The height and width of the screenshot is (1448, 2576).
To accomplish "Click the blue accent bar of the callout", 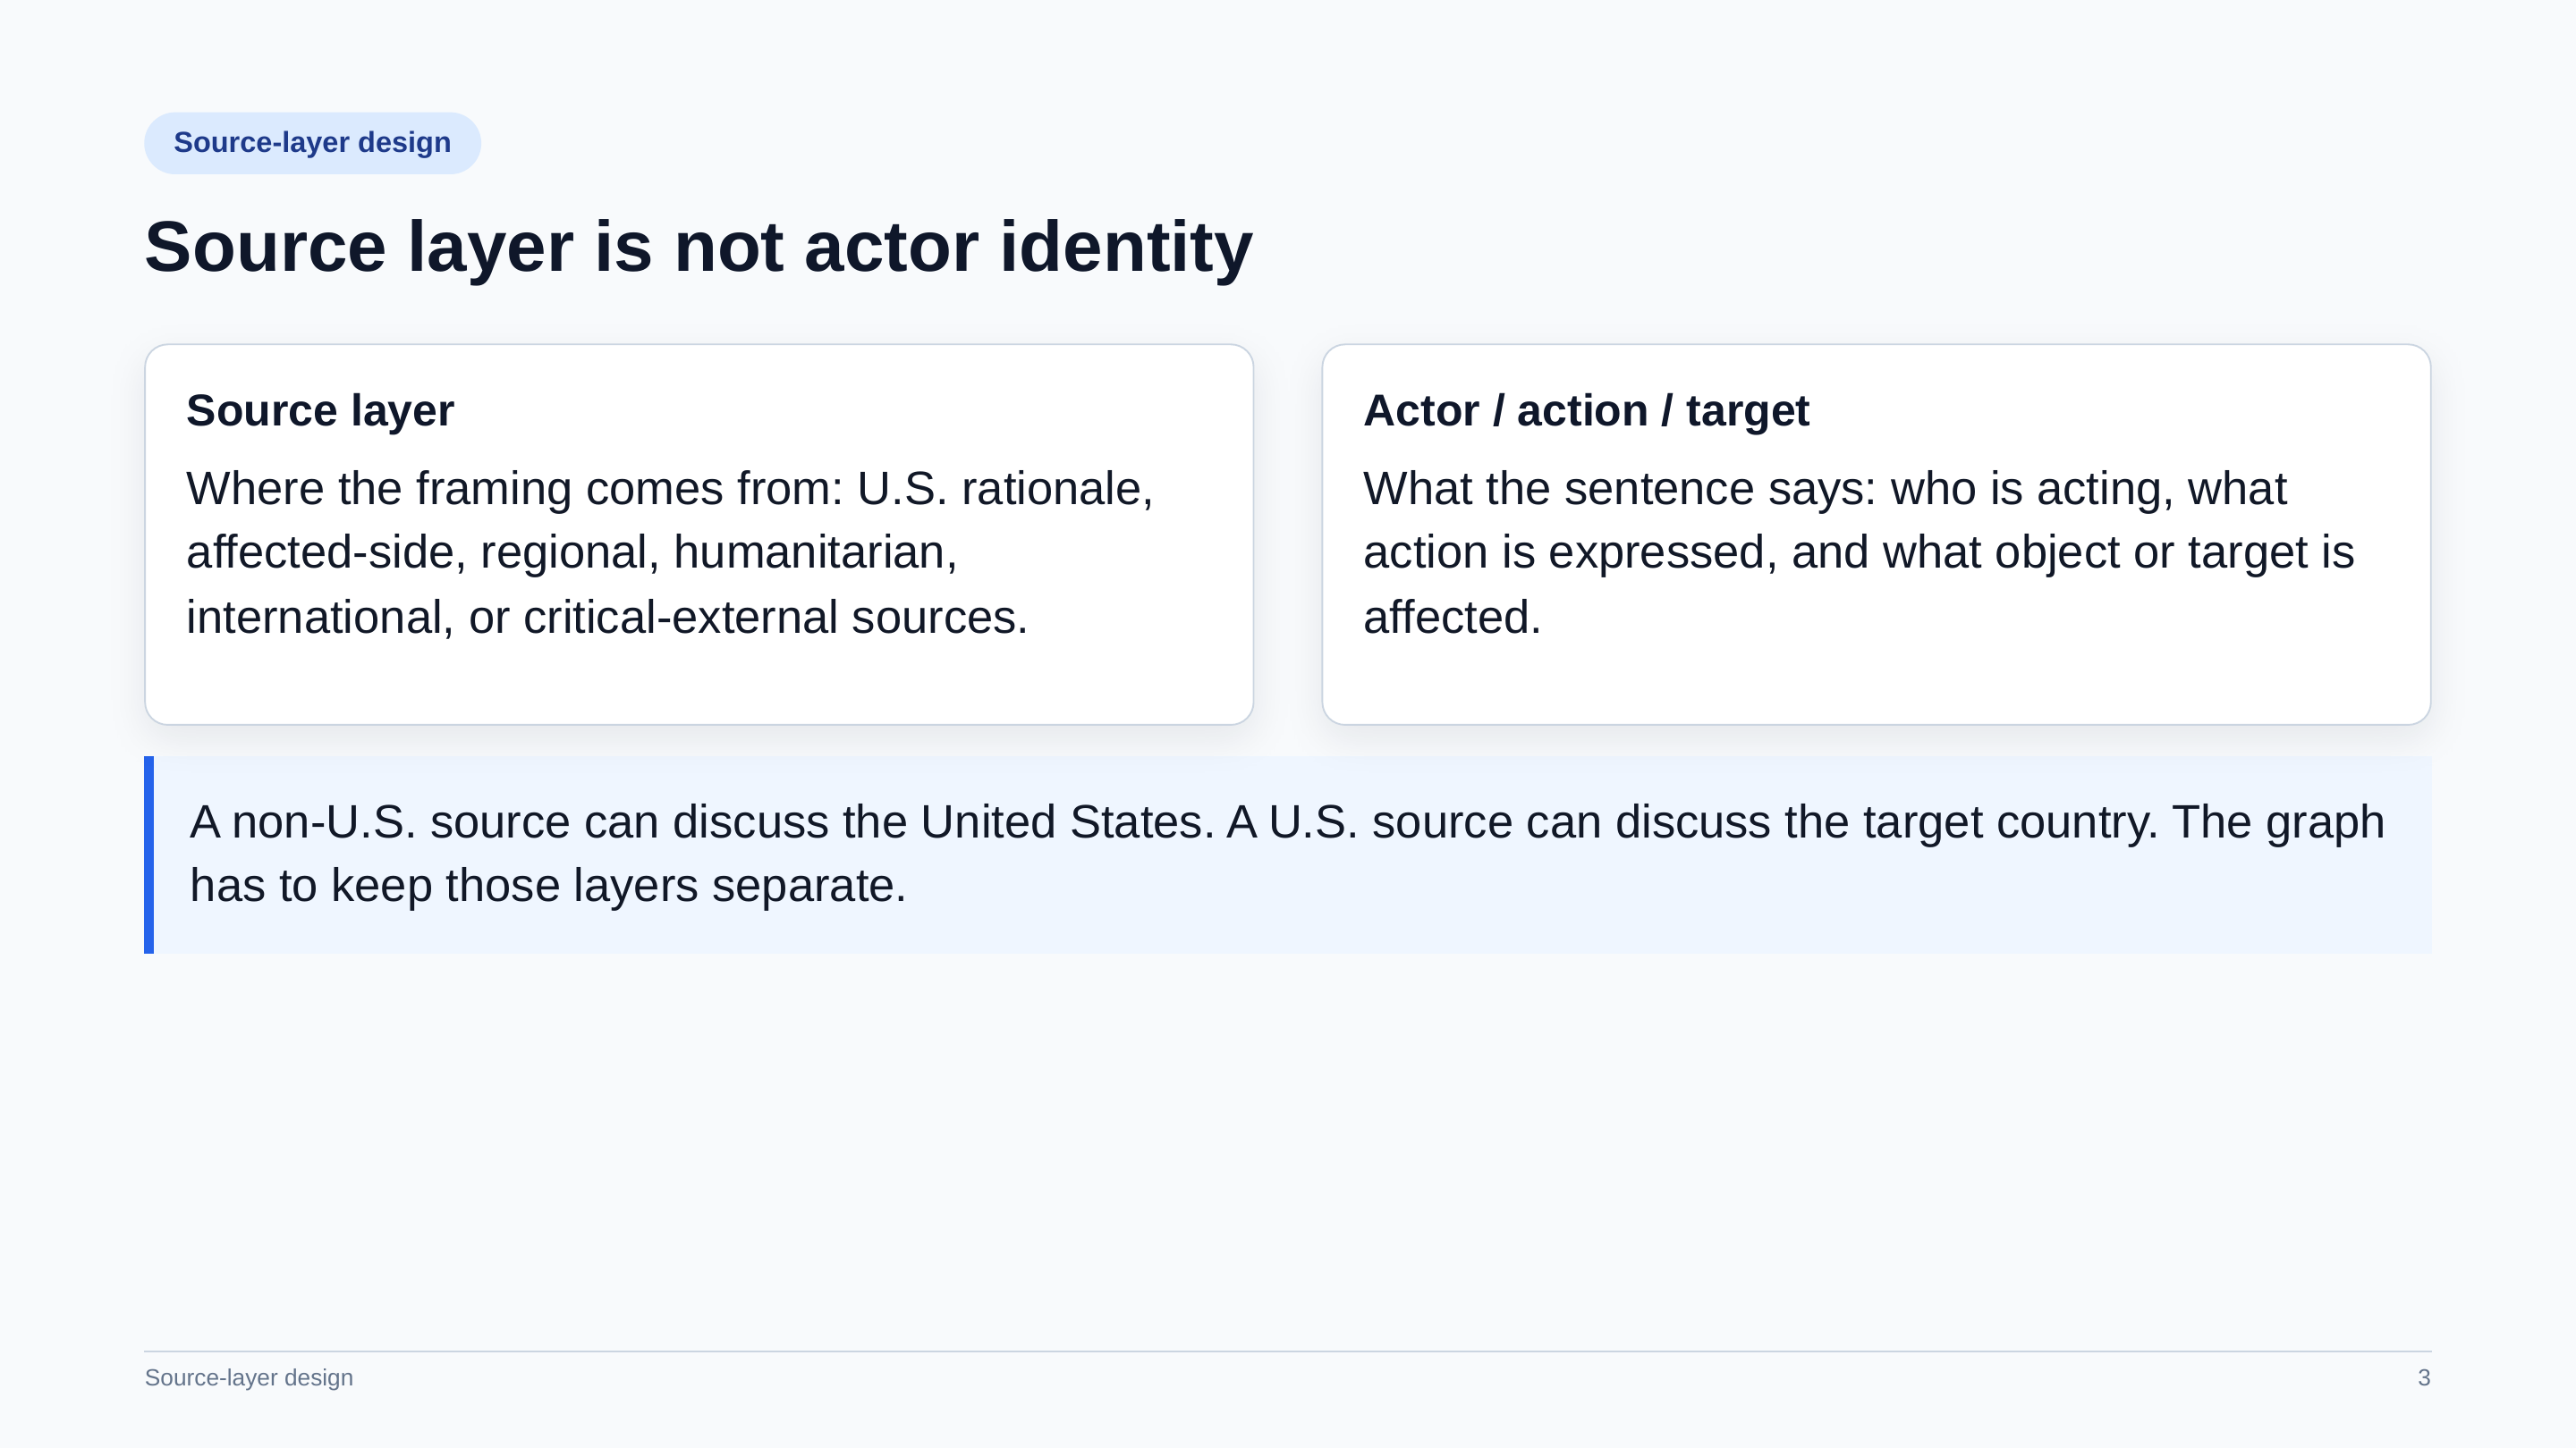I will pos(149,854).
